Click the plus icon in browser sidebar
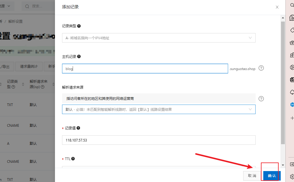The height and width of the screenshot is (182, 294). pos(292,118)
